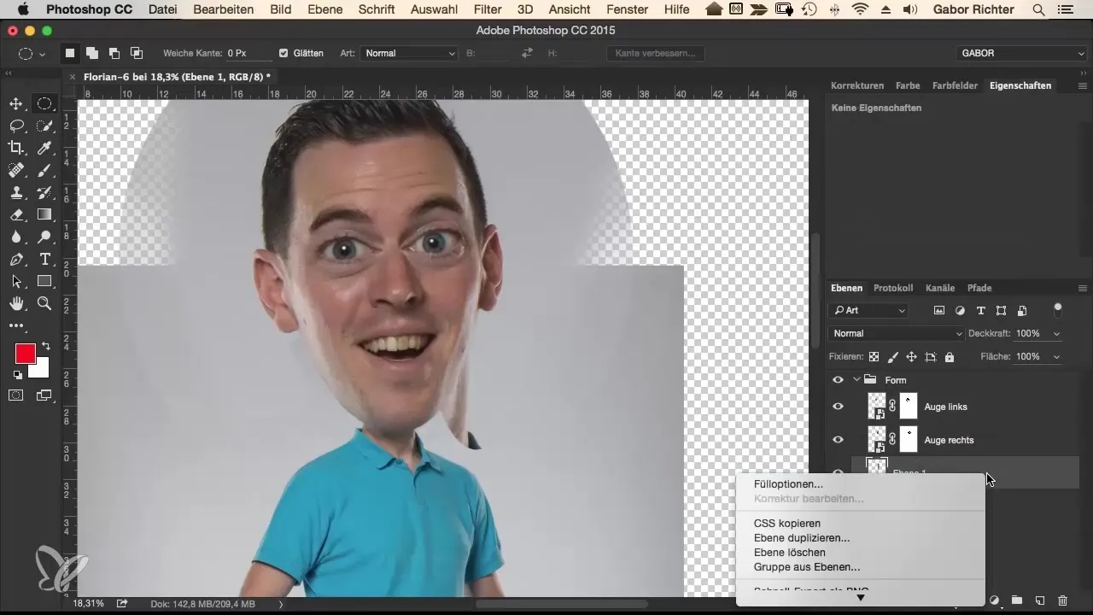Screen dimensions: 1093x615
Task: Change the screen mode
Action: coord(44,395)
